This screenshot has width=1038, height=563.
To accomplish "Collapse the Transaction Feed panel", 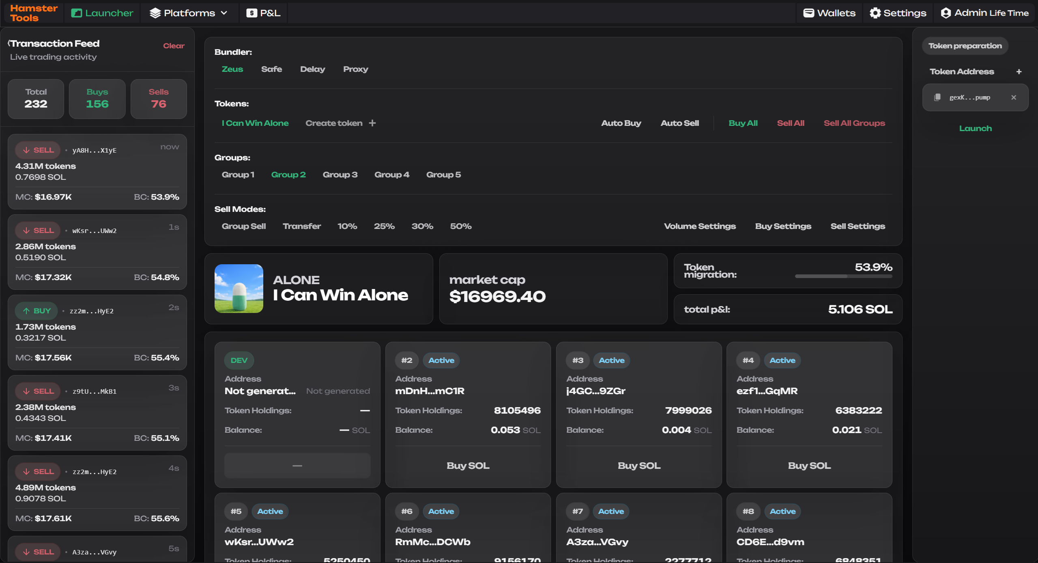I will pyautogui.click(x=10, y=43).
